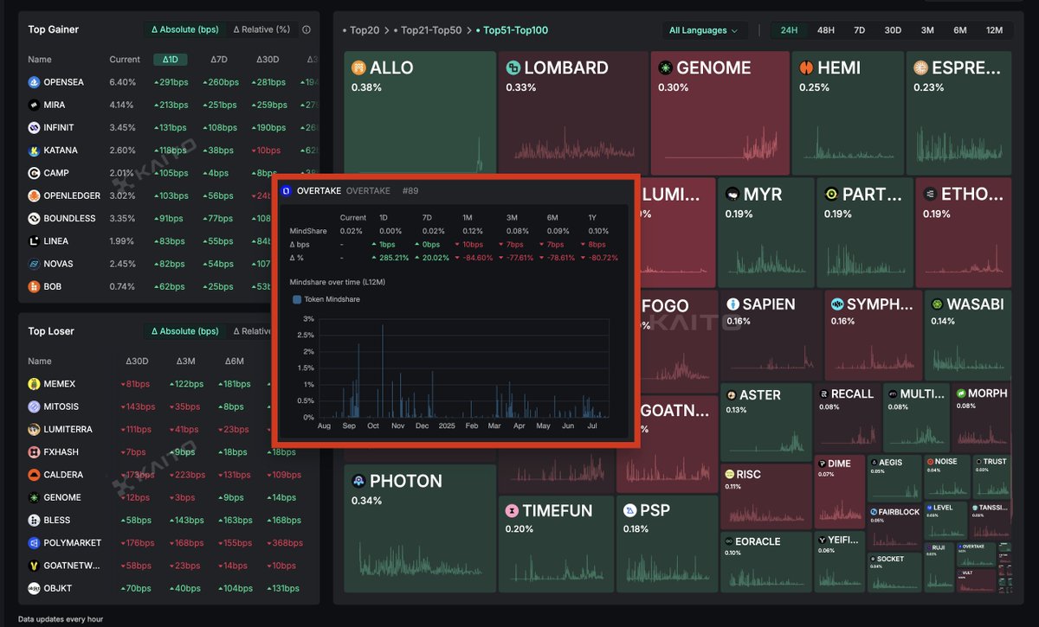Image resolution: width=1039 pixels, height=627 pixels.
Task: Open the EORACLE heatmap tile
Action: 766,562
